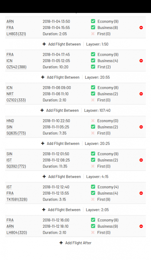
Task: Click plus icon beside Add Flight After
Action: (61, 243)
